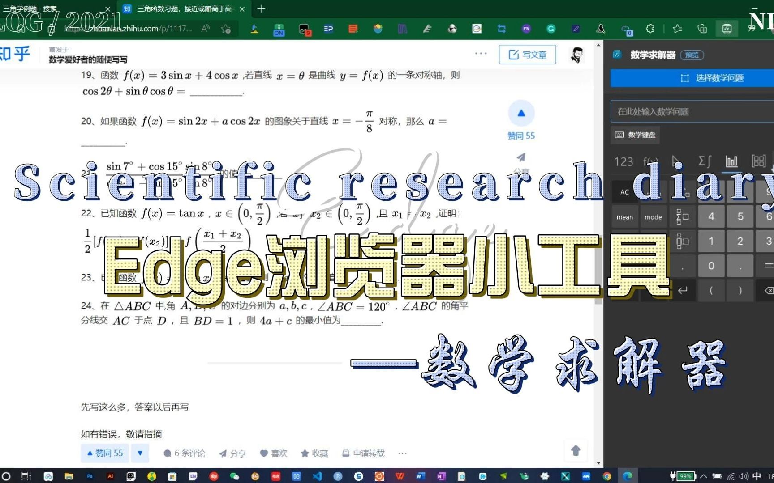Click the Windows Task View taskbar icon
This screenshot has width=774, height=483.
pos(26,476)
